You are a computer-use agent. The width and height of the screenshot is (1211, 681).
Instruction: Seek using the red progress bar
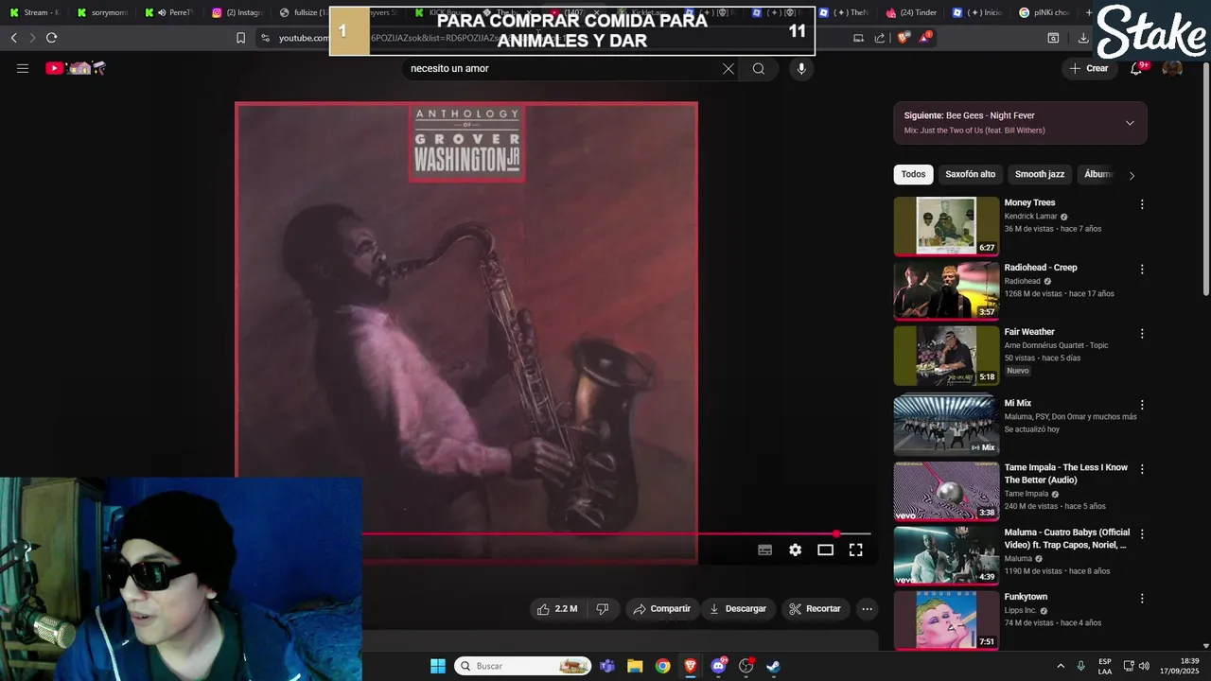[616, 533]
